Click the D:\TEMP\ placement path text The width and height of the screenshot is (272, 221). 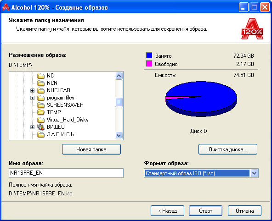(x=21, y=65)
